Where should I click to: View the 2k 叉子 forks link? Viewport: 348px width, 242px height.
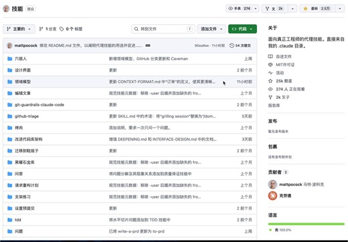(279, 97)
